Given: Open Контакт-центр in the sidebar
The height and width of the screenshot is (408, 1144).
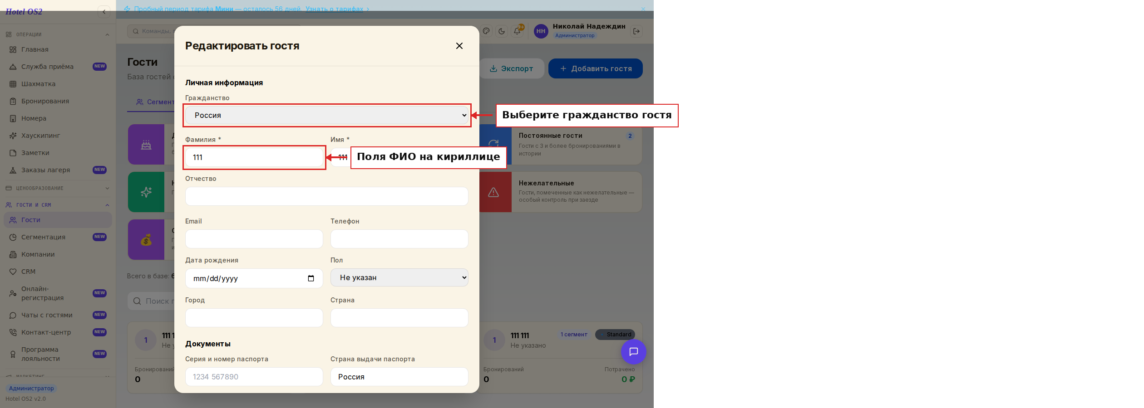Looking at the screenshot, I should coord(58,332).
